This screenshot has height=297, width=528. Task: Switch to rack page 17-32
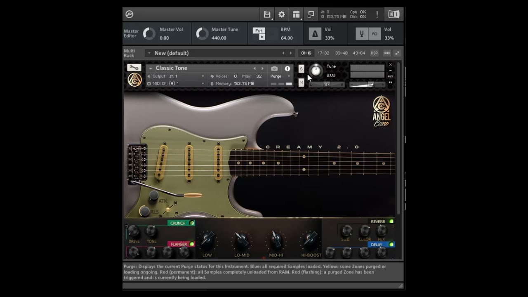click(x=323, y=53)
